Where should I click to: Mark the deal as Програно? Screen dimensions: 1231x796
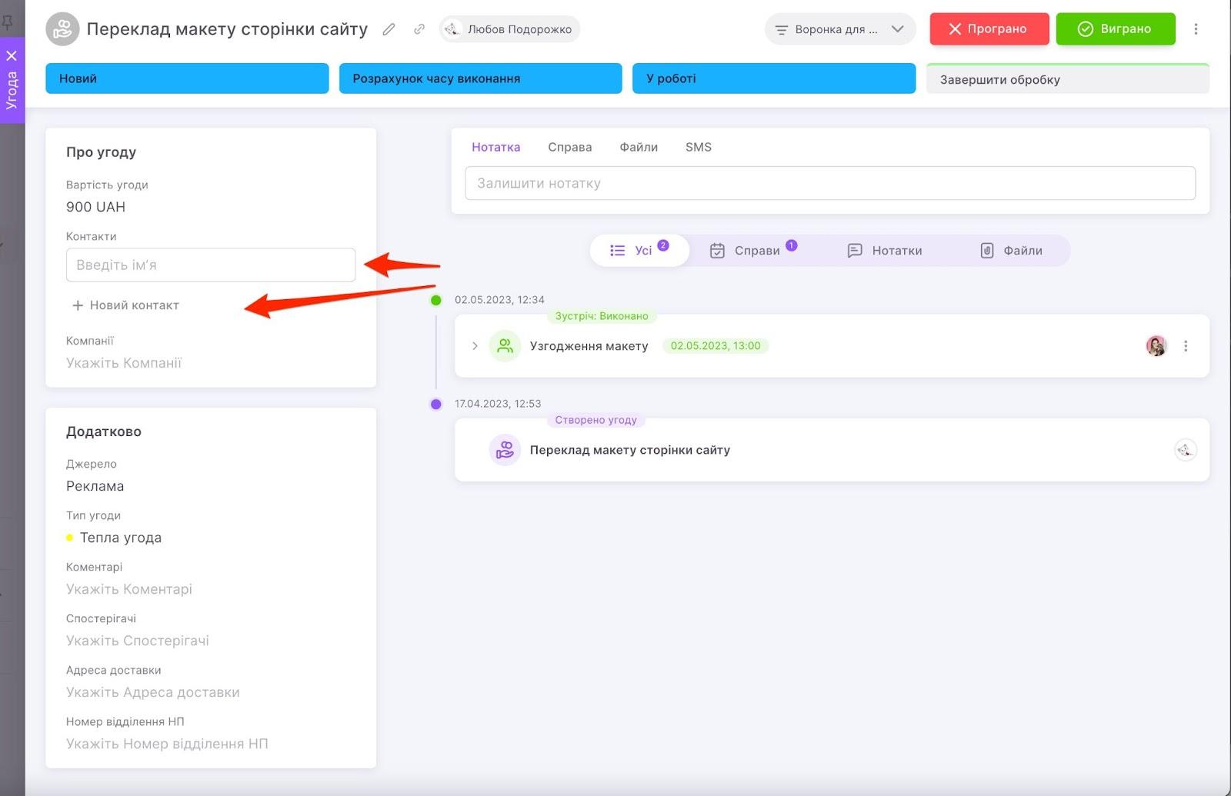[989, 29]
